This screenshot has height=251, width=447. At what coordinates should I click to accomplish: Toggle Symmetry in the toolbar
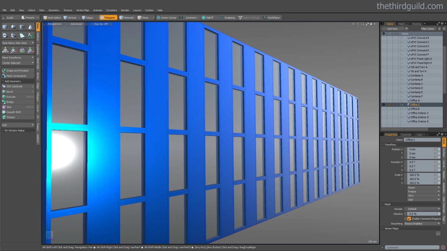point(189,17)
